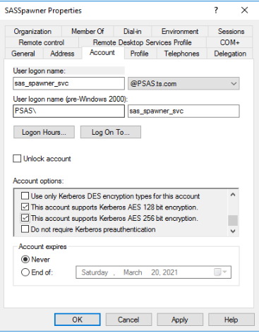Expand the @PSAS.ts.com domain dropdown

(183, 83)
